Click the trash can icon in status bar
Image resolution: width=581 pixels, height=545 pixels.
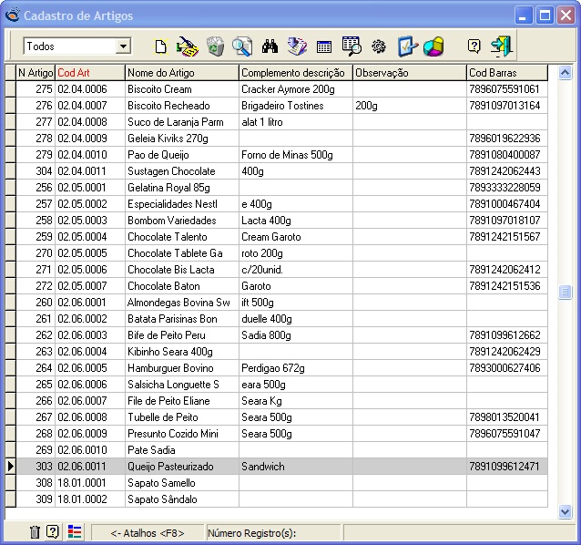pyautogui.click(x=35, y=532)
